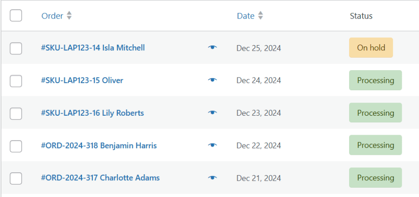Check the box for Isla Mitchell order
The height and width of the screenshot is (197, 419).
(16, 48)
